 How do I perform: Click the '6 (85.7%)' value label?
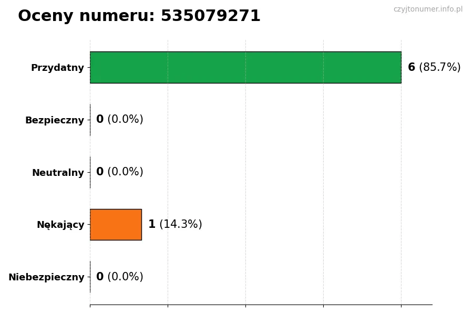click(434, 67)
